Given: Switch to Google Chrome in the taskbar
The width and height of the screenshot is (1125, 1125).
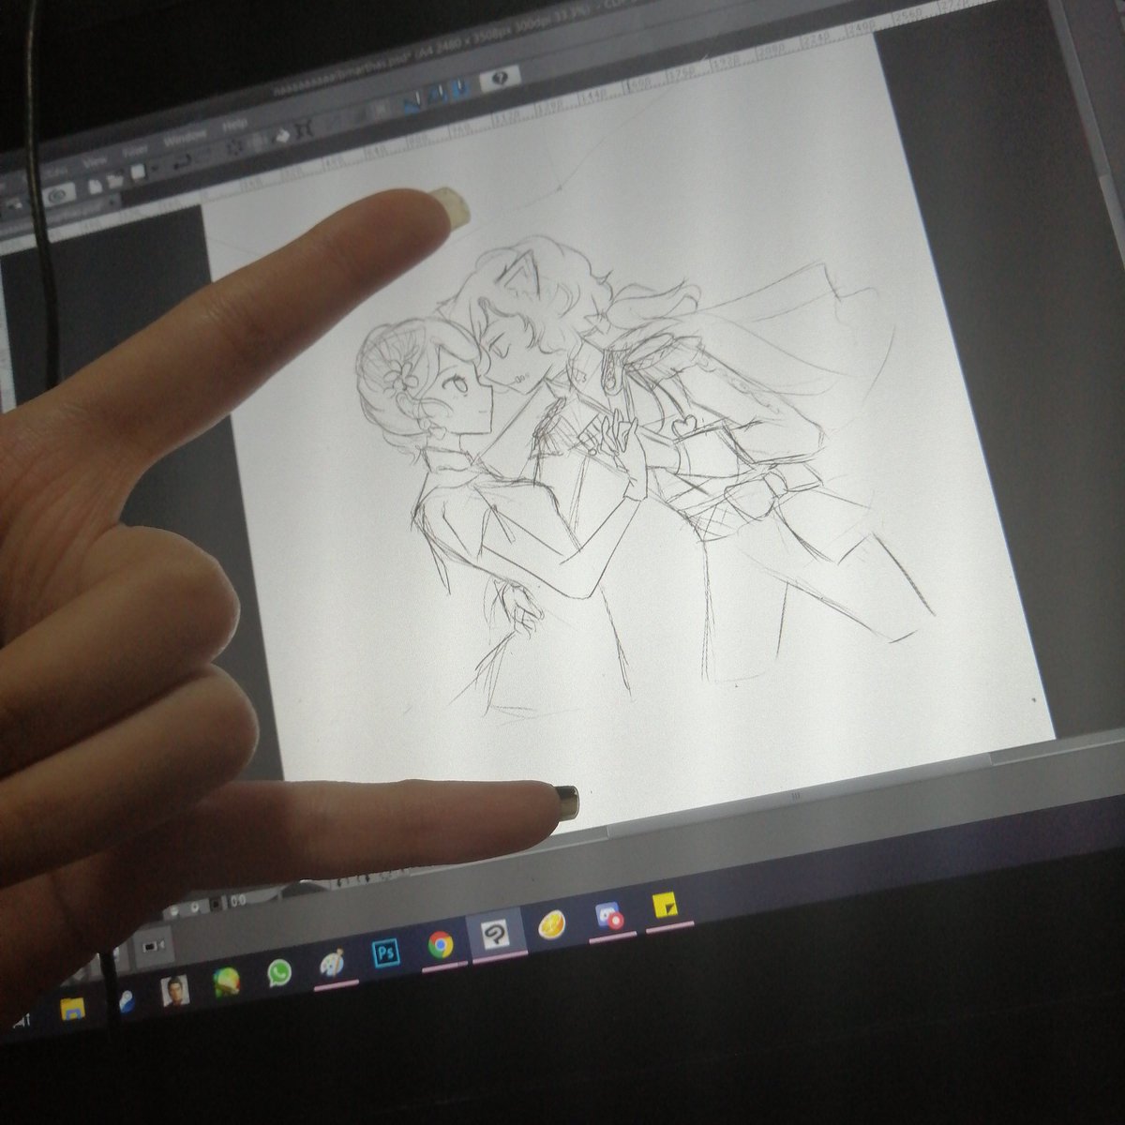Looking at the screenshot, I should [441, 943].
